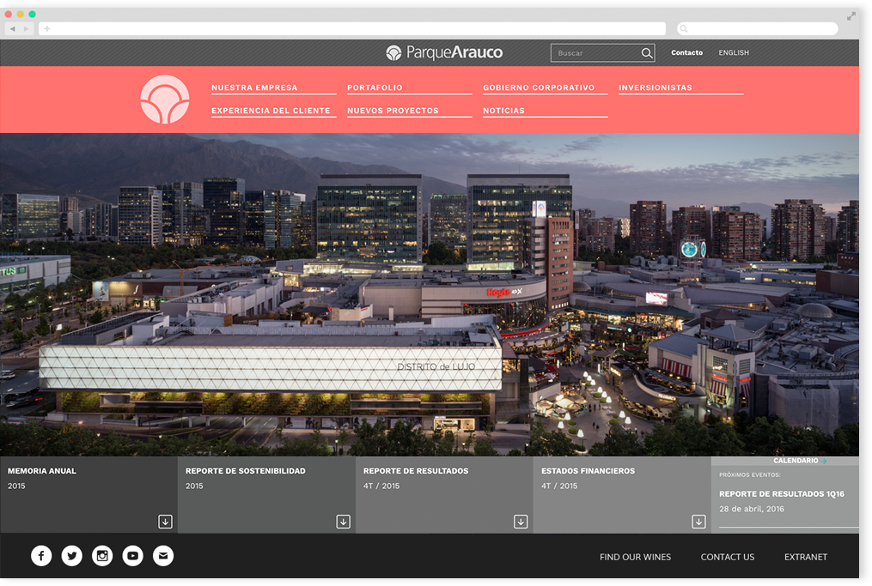The height and width of the screenshot is (586, 872).
Task: Open the Reporte de Resultados 1Q16 event
Action: pos(781,494)
